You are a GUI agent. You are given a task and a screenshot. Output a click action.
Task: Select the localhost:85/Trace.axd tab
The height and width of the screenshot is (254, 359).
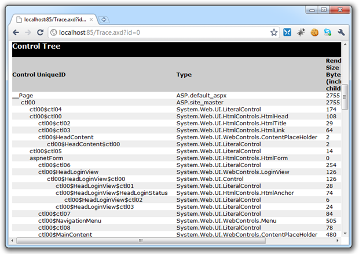54,20
